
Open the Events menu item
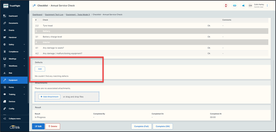click(11, 30)
